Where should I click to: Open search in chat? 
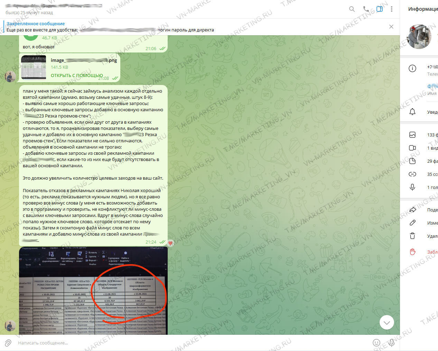click(352, 9)
